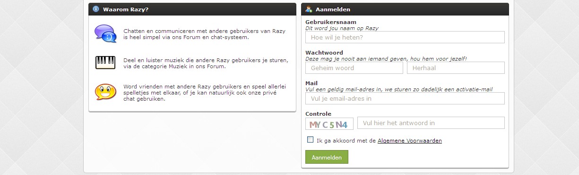Focus the Hoe wil je heten? username field

coord(405,37)
